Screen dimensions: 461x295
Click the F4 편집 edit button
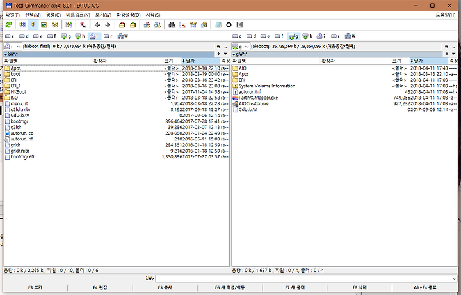coord(100,288)
